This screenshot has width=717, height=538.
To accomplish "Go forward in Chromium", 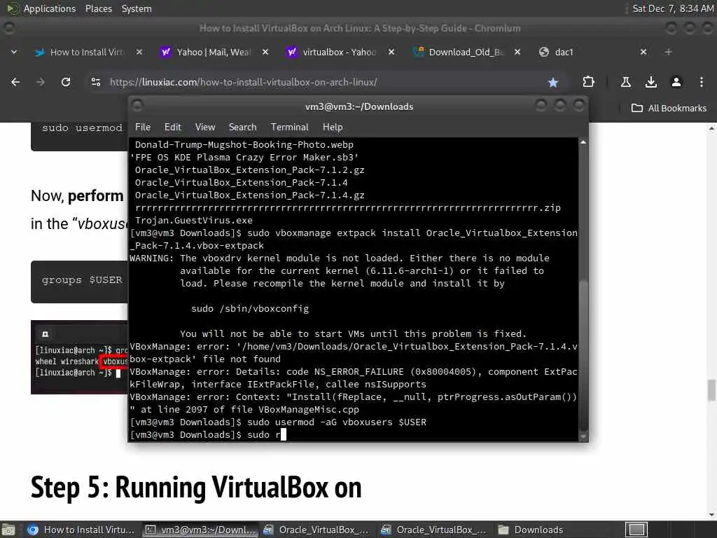I will pos(41,82).
